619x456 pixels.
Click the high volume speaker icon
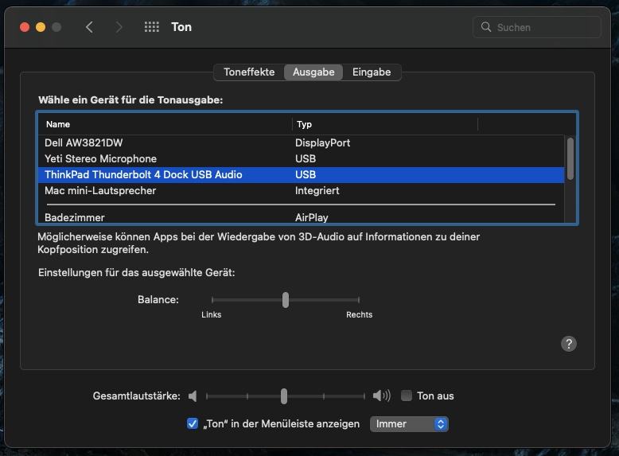(382, 396)
